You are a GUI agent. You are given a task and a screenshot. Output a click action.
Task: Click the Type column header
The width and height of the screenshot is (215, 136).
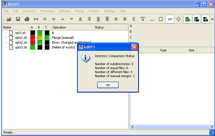click(173, 50)
